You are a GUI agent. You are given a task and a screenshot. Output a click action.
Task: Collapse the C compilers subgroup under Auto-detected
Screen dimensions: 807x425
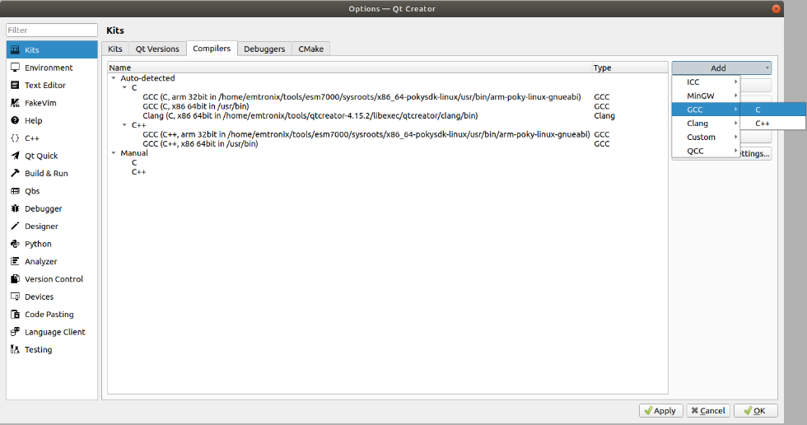coord(124,87)
